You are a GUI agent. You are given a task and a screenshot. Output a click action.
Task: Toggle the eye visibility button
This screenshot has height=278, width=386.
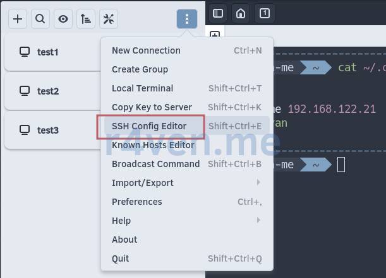(63, 19)
